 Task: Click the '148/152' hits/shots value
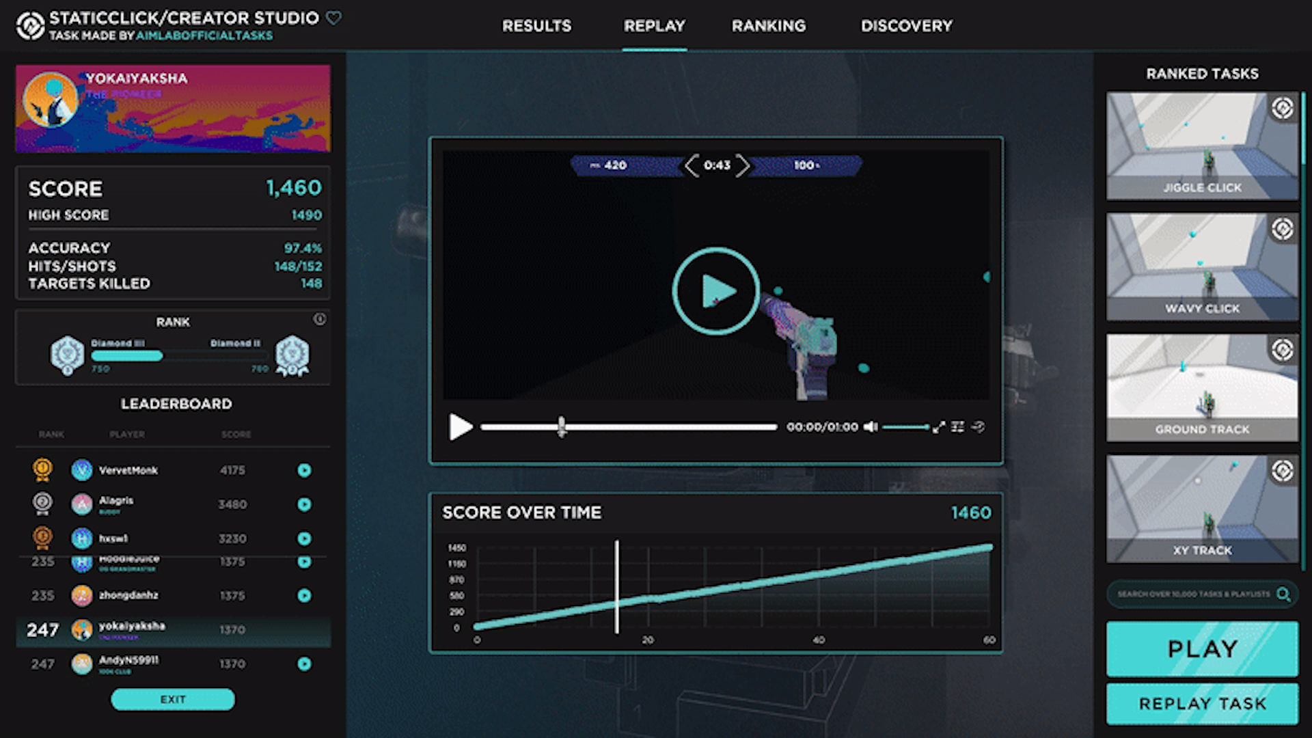click(x=298, y=266)
